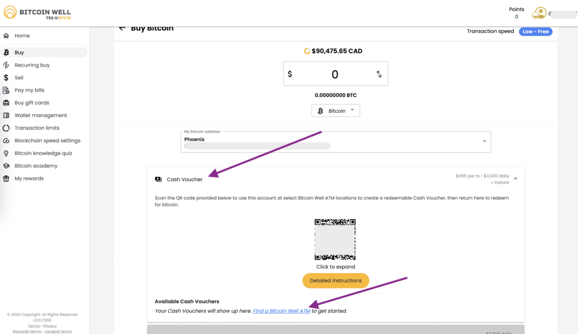Swap currency with the up-down arrows icon

(x=379, y=74)
